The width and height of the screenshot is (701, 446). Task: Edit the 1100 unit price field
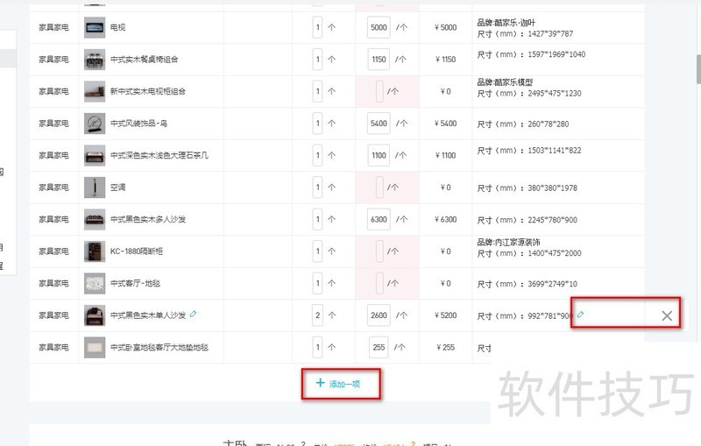tap(379, 155)
